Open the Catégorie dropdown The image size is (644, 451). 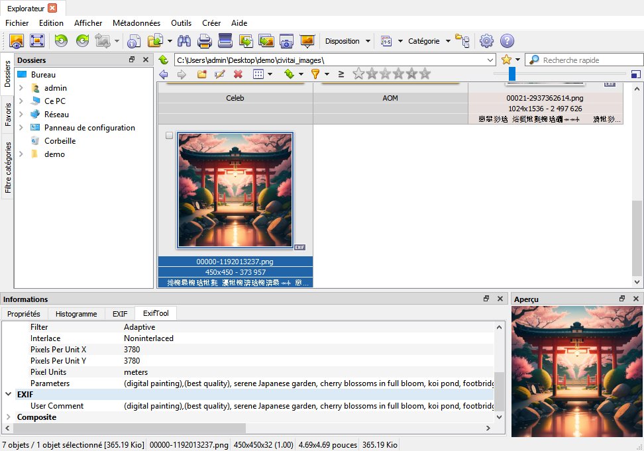point(429,41)
